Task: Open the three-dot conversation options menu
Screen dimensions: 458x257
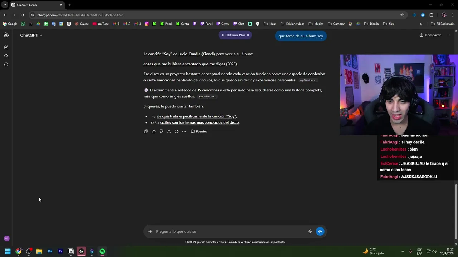Action: point(448,35)
